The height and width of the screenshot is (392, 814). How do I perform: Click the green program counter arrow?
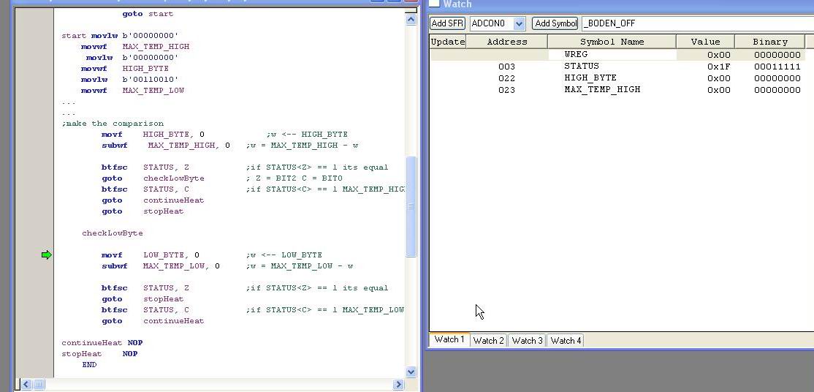click(47, 255)
